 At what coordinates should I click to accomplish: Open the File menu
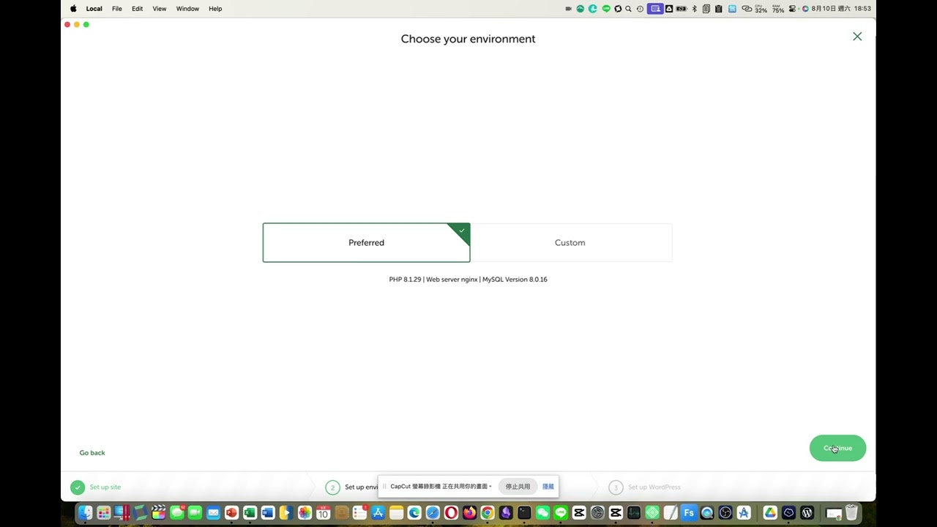116,9
